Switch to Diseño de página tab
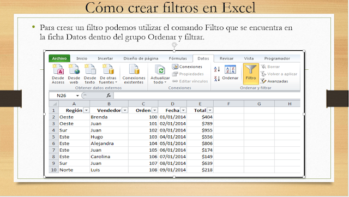The width and height of the screenshot is (349, 197). click(141, 58)
